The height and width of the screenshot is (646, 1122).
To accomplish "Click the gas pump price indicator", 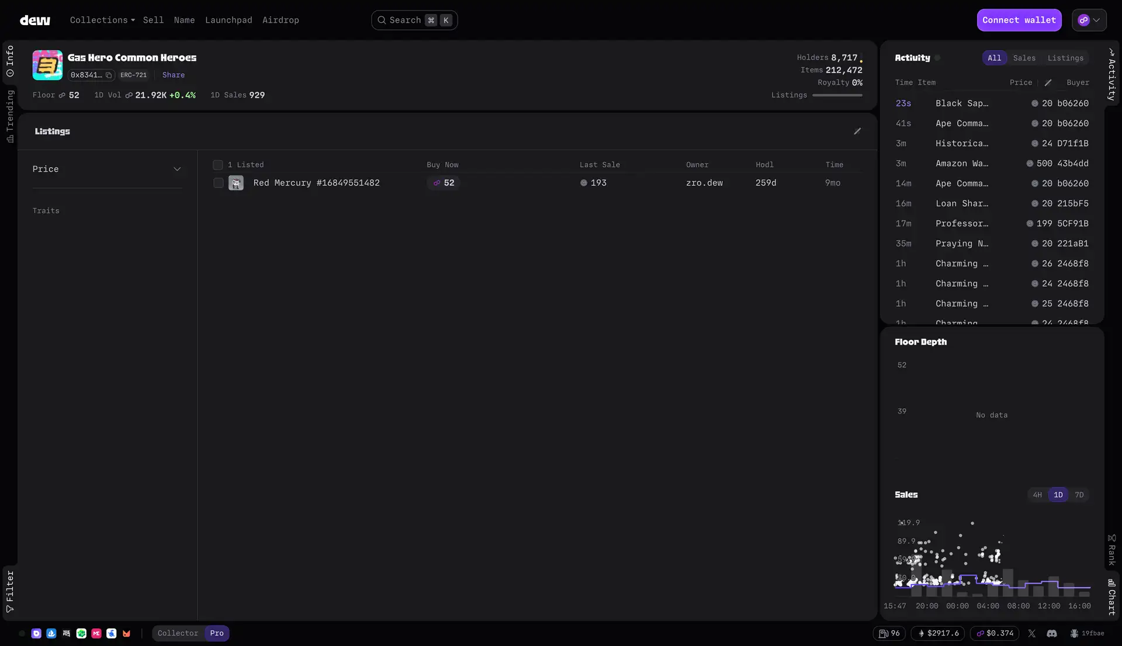I will tap(889, 633).
